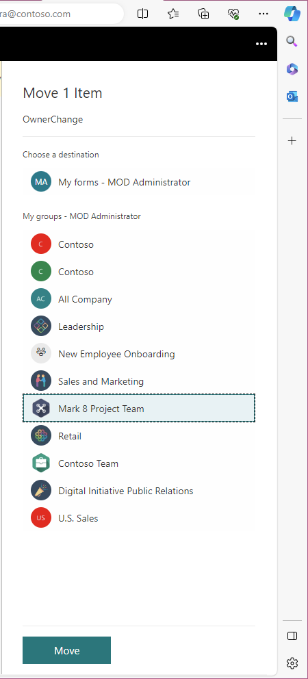
Task: Open Browser essentials heart icon
Action: pyautogui.click(x=233, y=14)
